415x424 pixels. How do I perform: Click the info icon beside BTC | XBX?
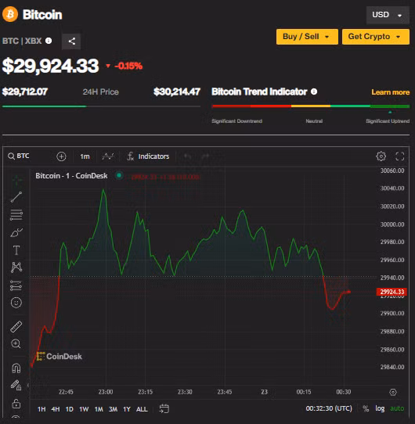[x=49, y=41]
